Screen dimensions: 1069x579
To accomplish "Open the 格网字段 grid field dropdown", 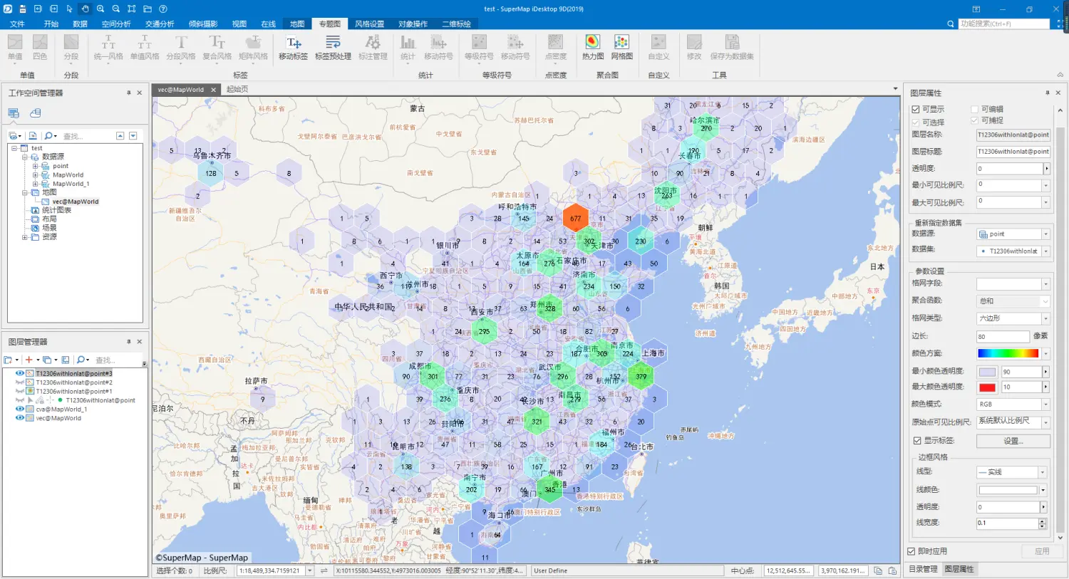I will [1045, 283].
